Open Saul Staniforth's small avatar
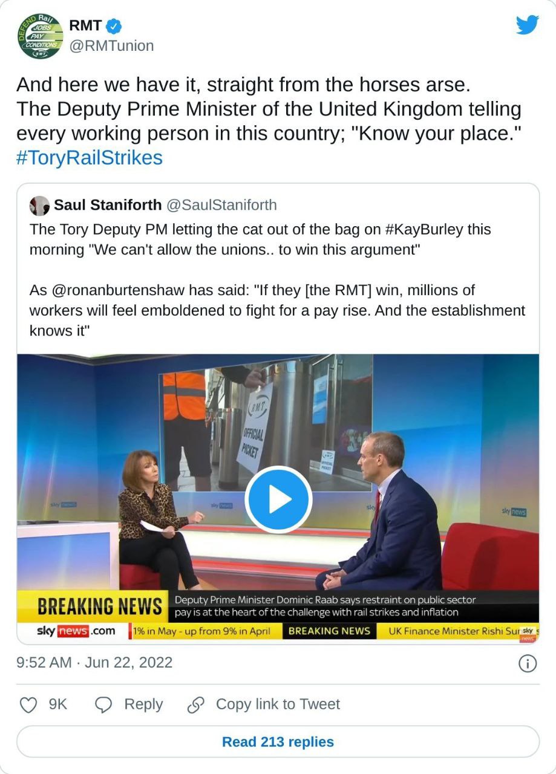 (39, 206)
